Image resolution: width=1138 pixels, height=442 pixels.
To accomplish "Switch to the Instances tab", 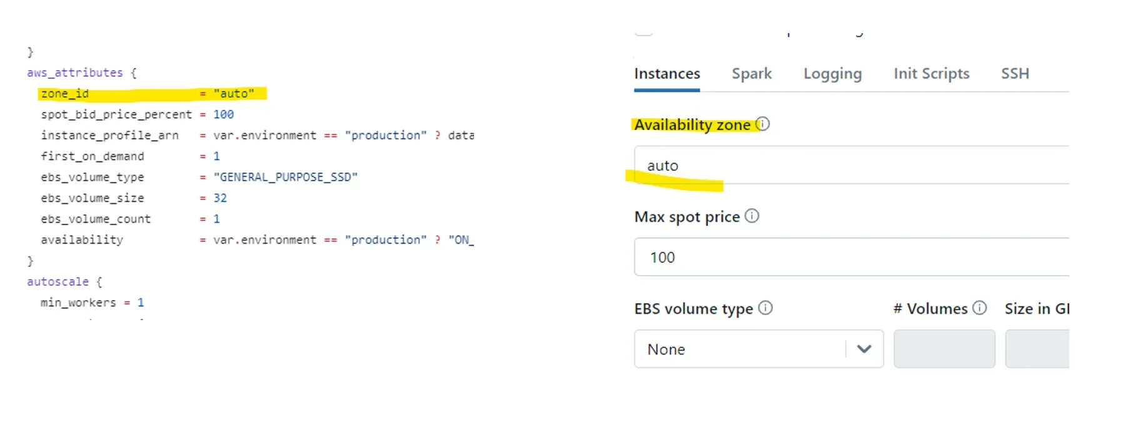I will 667,74.
